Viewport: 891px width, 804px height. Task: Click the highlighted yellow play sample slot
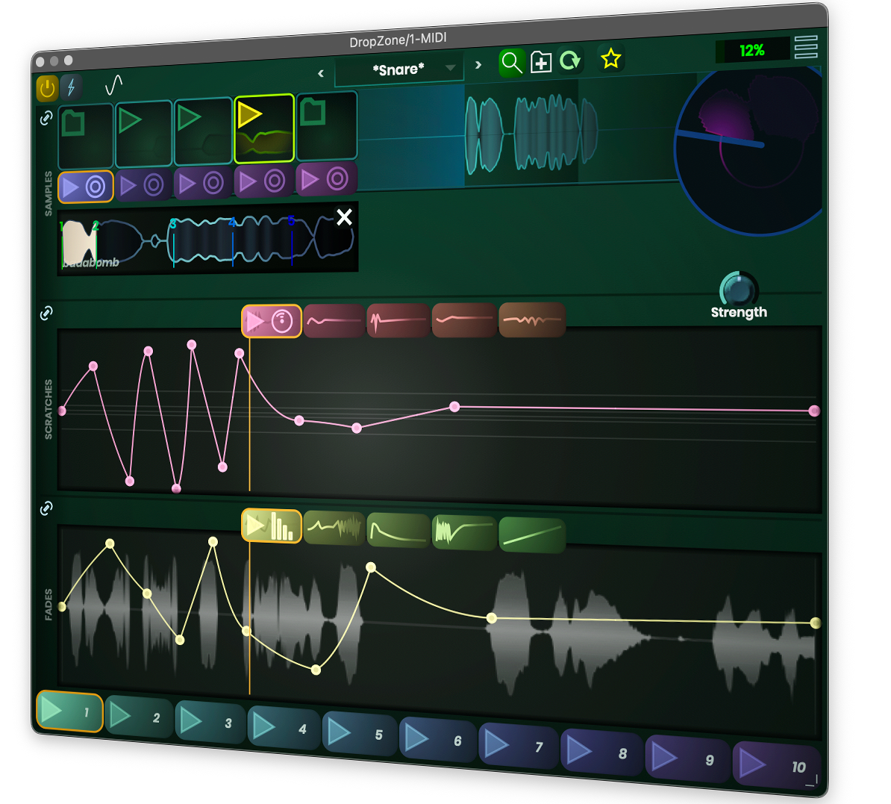pos(264,128)
